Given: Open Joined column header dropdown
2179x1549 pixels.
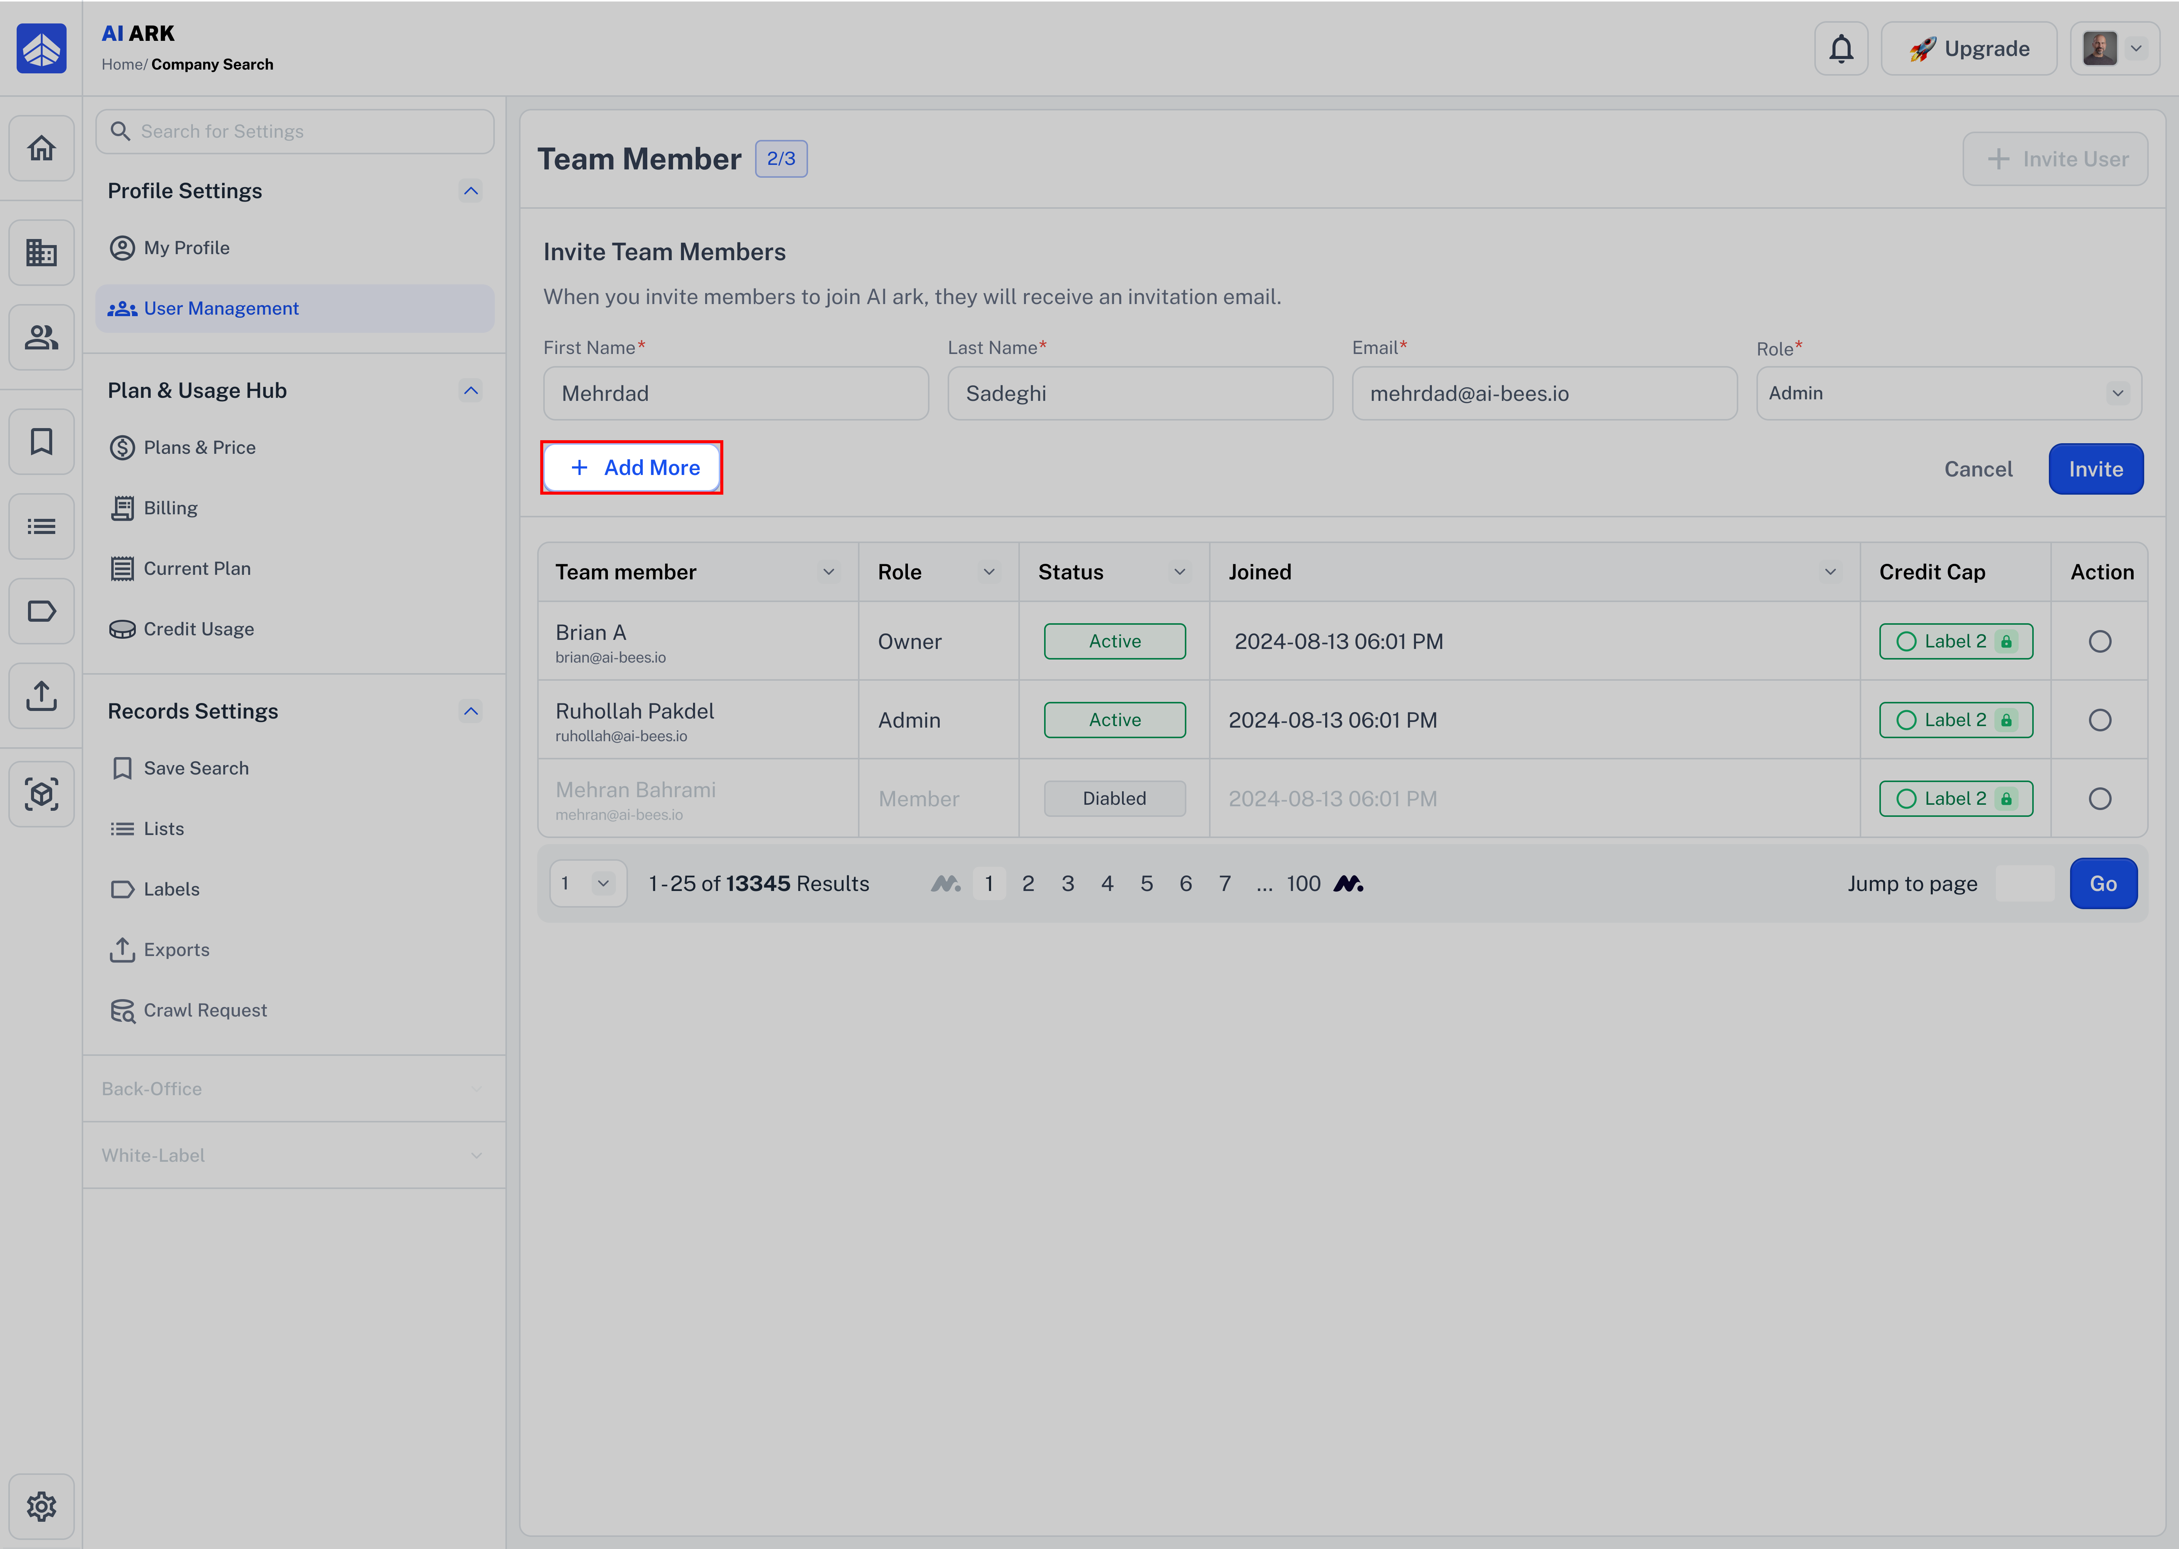Looking at the screenshot, I should click(1830, 572).
